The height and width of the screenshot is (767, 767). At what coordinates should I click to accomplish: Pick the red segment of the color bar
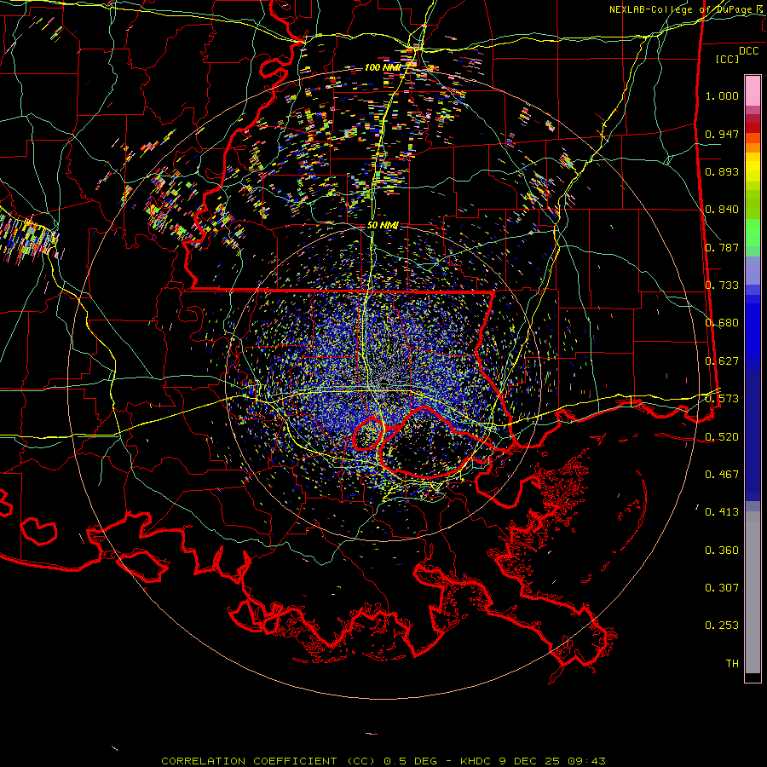pyautogui.click(x=753, y=128)
